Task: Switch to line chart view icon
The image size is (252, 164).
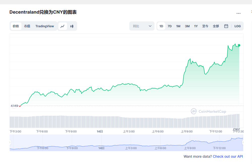Action: point(62,26)
